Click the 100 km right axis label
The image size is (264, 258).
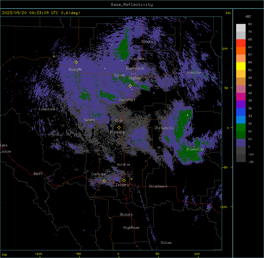coord(225,48)
